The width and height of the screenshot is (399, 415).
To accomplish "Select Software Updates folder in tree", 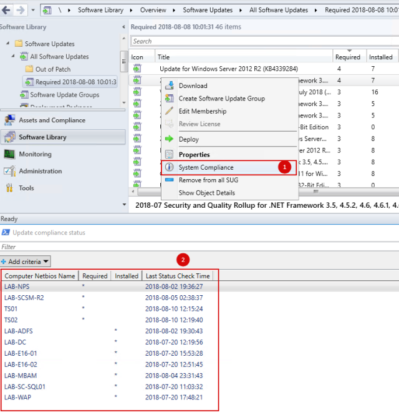I will point(50,44).
